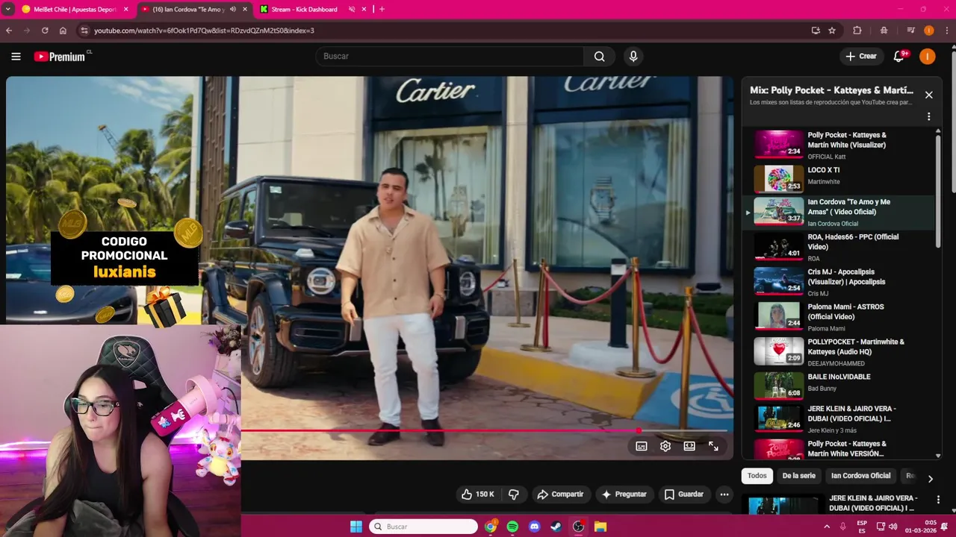Switch to theater mode in player
Screen dimensions: 956x537
(689, 446)
